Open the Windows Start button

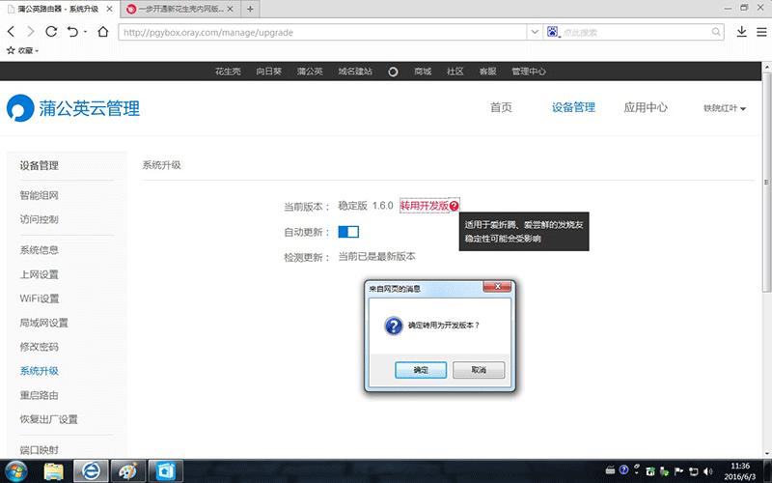point(16,471)
